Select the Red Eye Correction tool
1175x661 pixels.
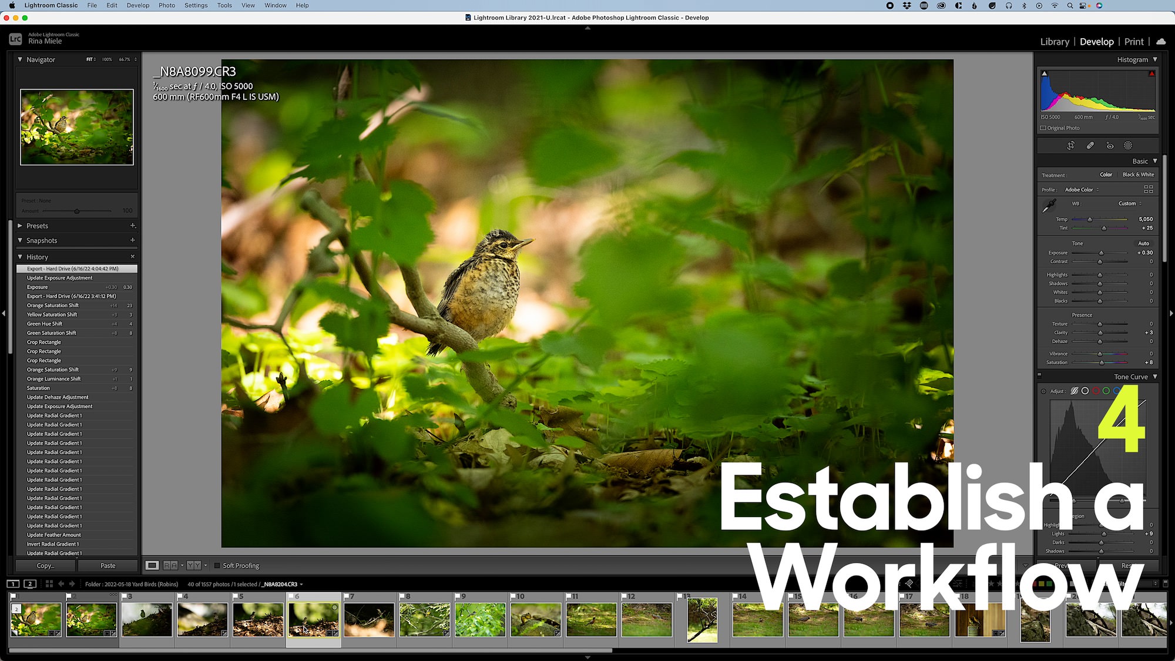pos(1110,146)
